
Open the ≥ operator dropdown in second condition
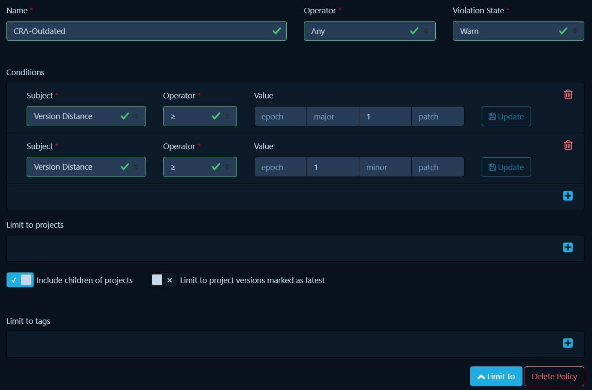coord(200,167)
